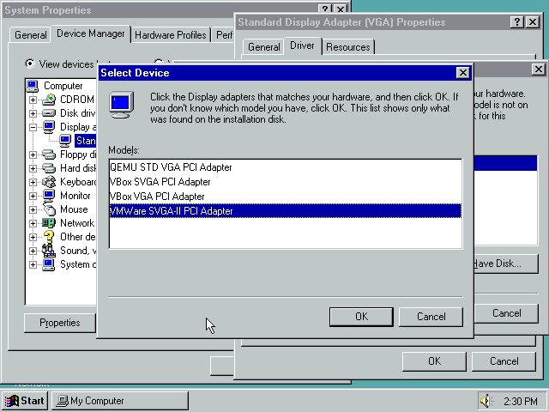This screenshot has height=412, width=549.
Task: Select VMWare SVGA-II PCI Adapter model
Action: (286, 211)
